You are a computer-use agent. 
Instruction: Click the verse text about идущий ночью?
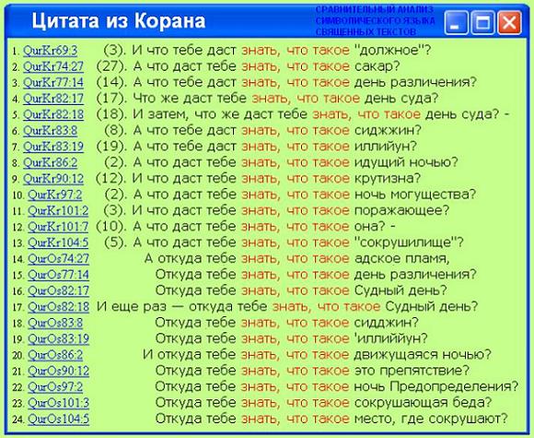tap(281, 162)
